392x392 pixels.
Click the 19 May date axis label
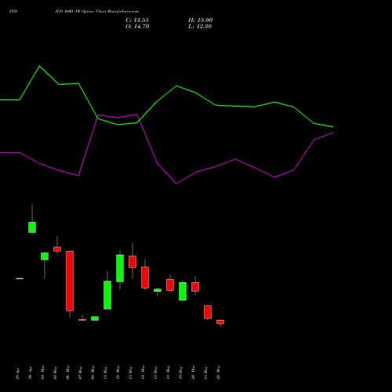180,372
